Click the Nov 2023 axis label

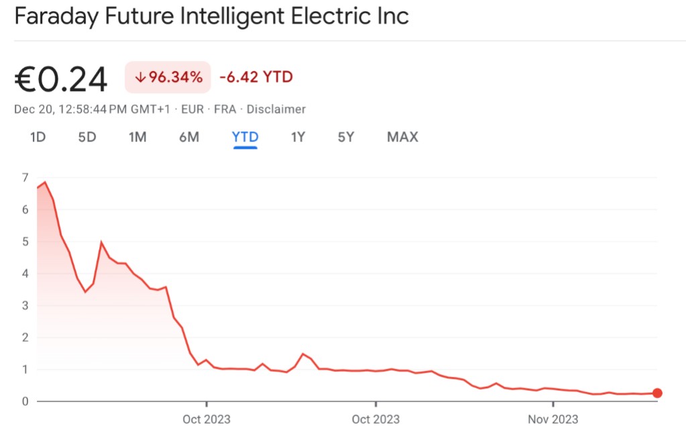tap(553, 420)
